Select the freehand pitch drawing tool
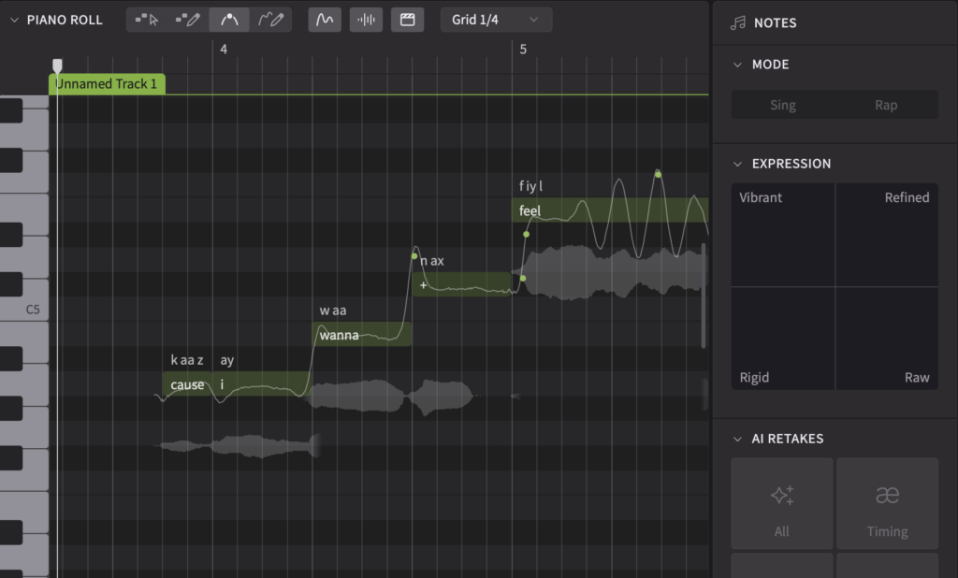 (x=270, y=20)
